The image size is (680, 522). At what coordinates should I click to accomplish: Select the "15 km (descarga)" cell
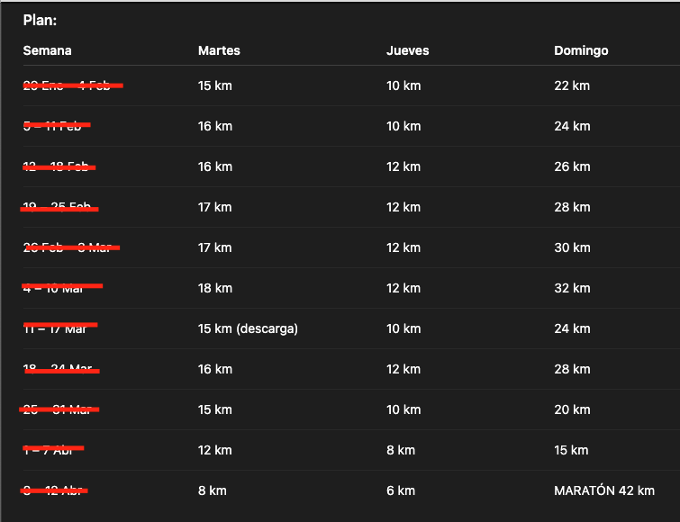click(x=248, y=328)
